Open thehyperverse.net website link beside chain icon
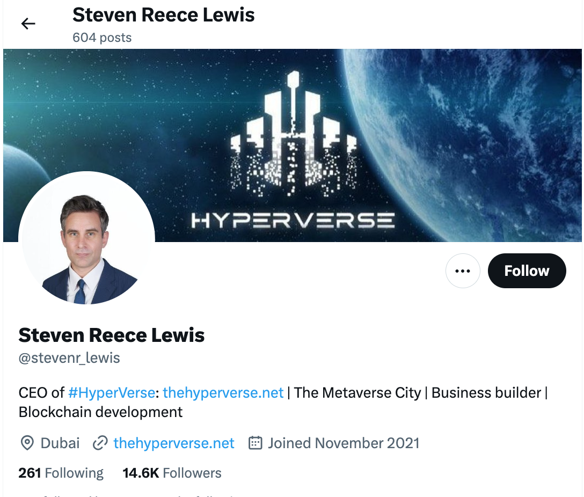 [174, 443]
